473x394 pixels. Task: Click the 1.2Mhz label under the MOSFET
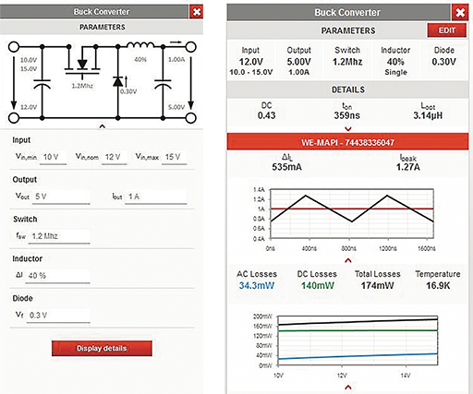[x=82, y=86]
